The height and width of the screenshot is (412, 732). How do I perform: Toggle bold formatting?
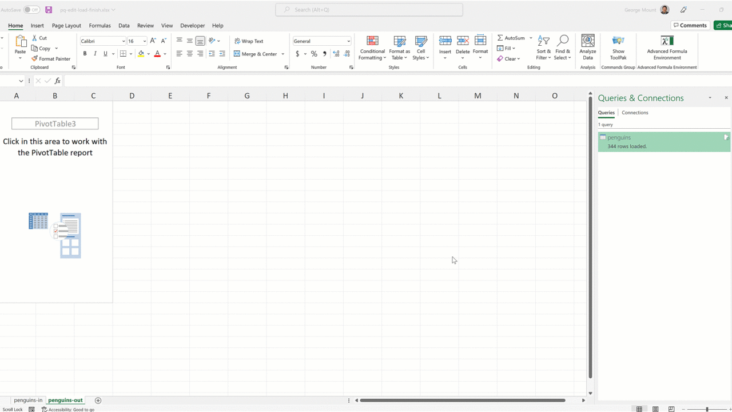point(85,54)
